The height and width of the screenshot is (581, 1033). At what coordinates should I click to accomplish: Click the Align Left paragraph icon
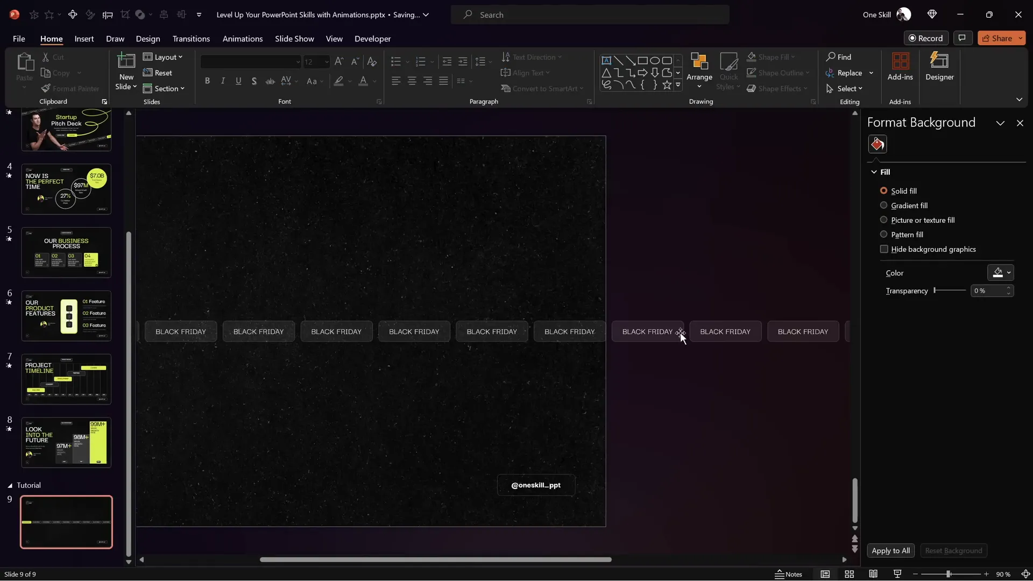[396, 81]
